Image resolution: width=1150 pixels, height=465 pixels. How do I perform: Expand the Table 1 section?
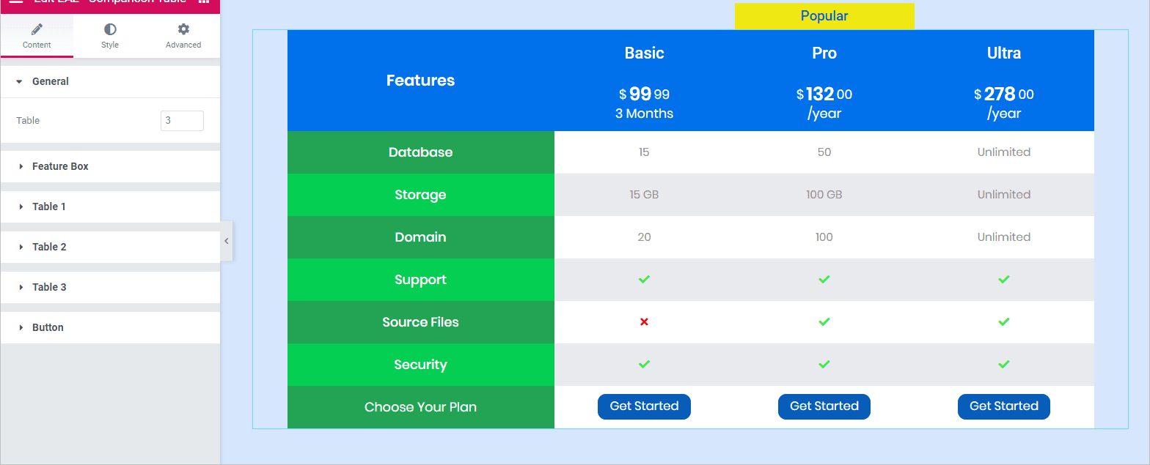[110, 207]
